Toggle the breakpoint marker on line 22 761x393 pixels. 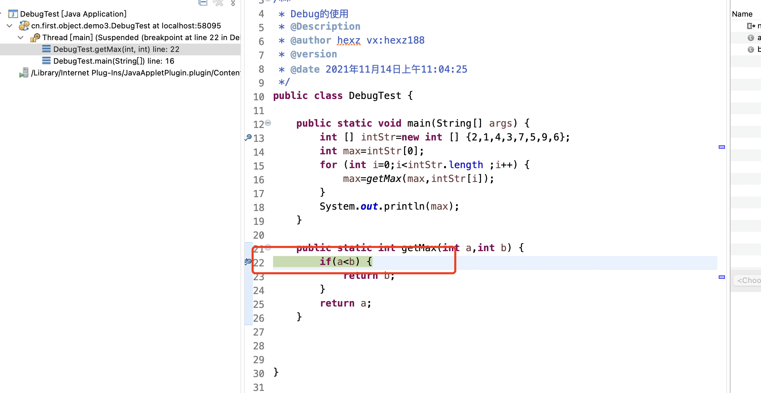point(248,262)
